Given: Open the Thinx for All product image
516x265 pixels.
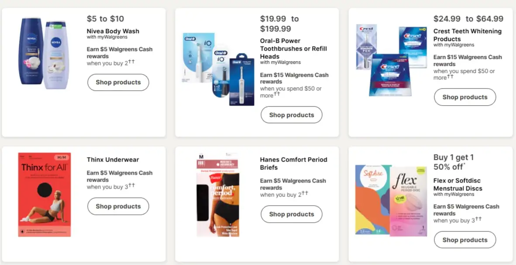Looking at the screenshot, I should coord(44,195).
